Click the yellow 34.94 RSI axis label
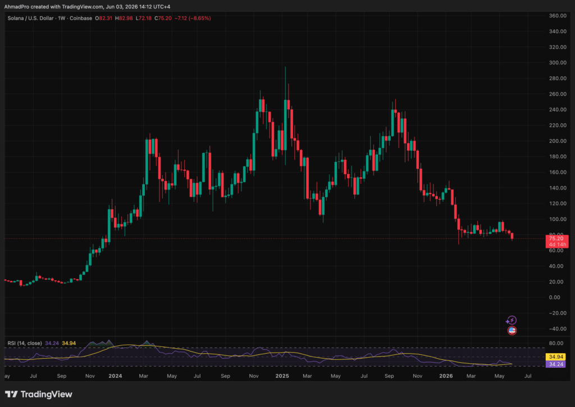 coord(556,357)
